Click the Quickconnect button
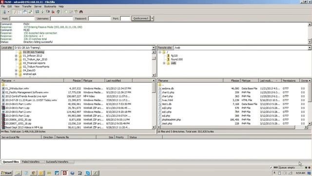This screenshot has height=176, width=312. [141, 19]
